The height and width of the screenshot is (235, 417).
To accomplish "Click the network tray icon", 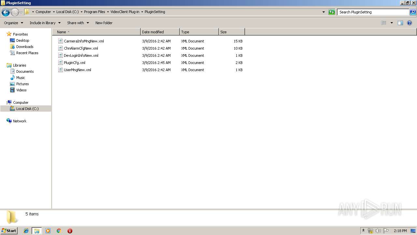I will tap(370, 231).
